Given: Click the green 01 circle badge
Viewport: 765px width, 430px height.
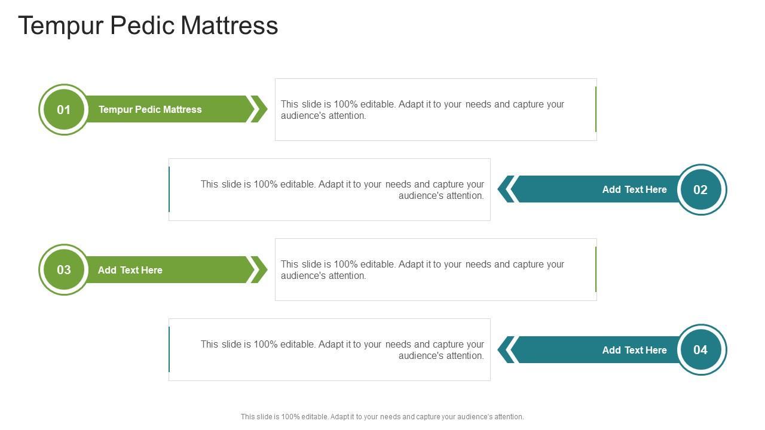Looking at the screenshot, I should (x=64, y=110).
